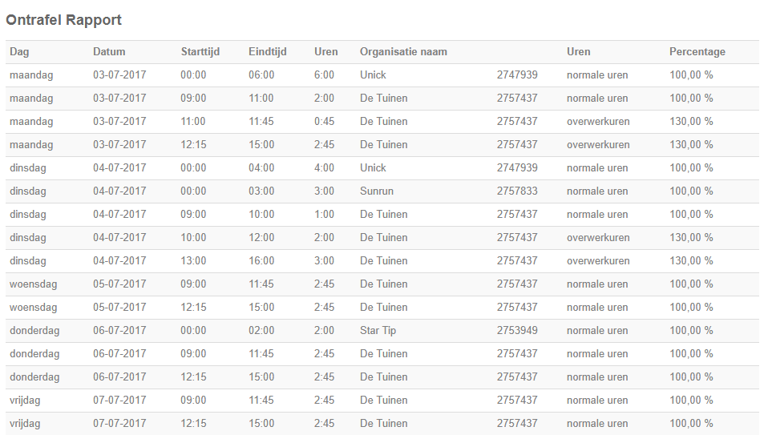Select the 04:00 end time cell
Image resolution: width=764 pixels, height=443 pixels.
pos(261,168)
